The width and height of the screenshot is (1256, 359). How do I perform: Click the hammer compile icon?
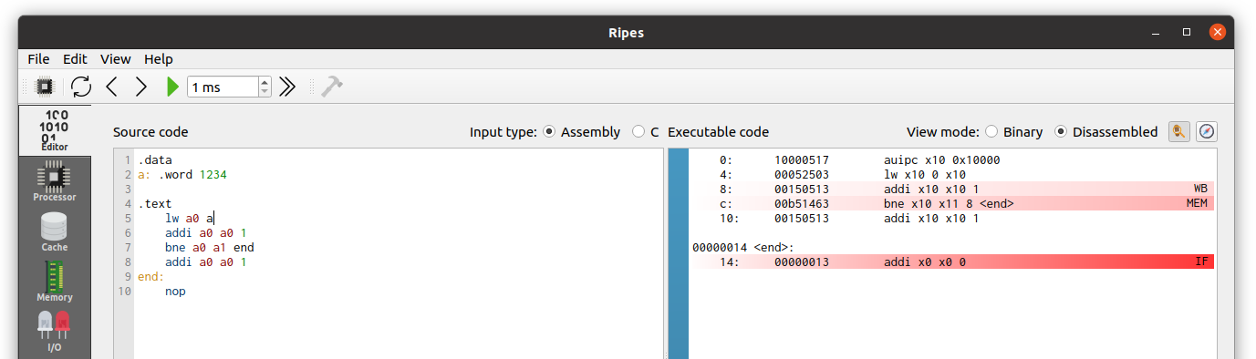pos(332,87)
